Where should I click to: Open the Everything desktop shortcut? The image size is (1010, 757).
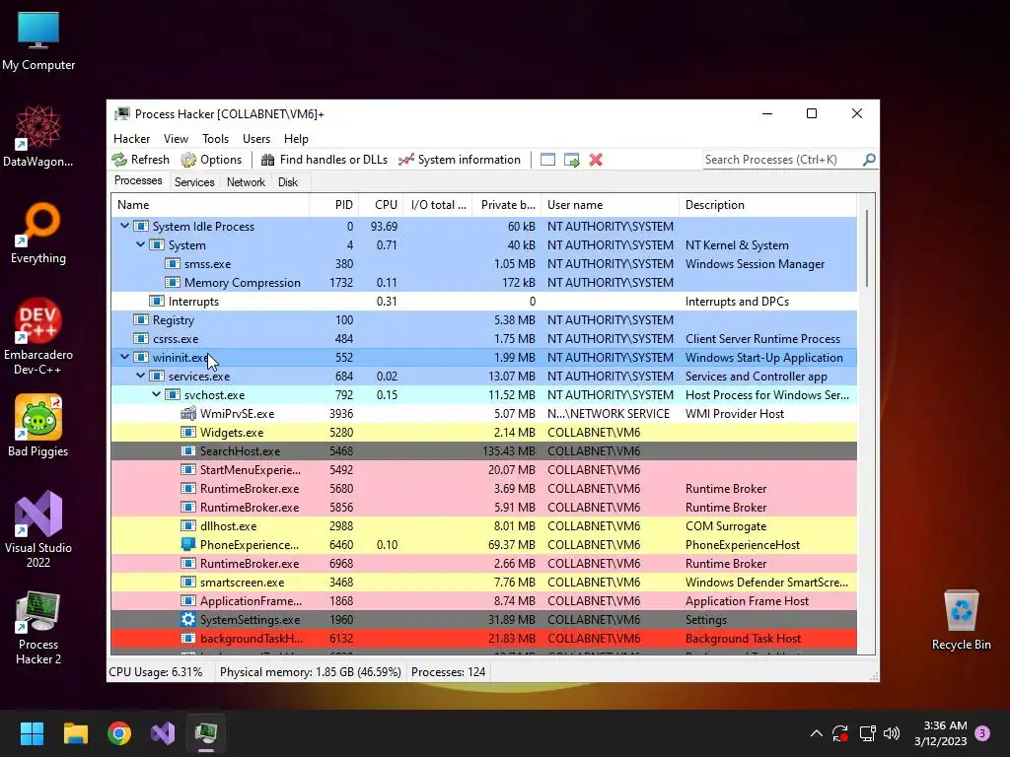(38, 234)
